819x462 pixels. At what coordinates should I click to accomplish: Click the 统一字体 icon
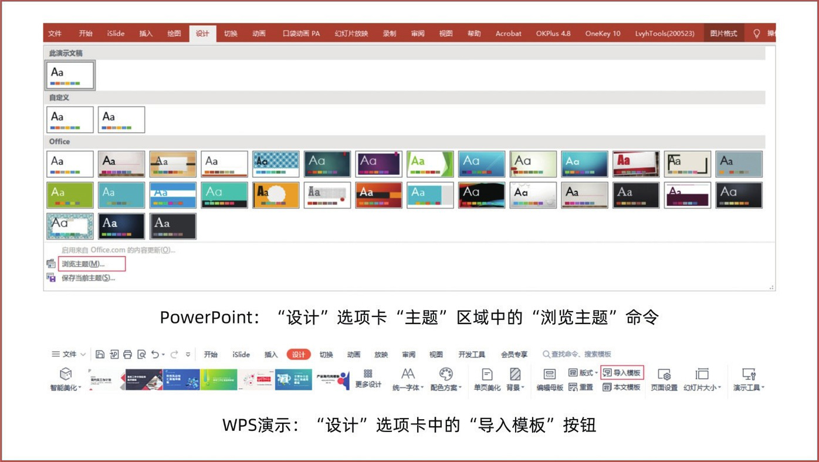(408, 374)
